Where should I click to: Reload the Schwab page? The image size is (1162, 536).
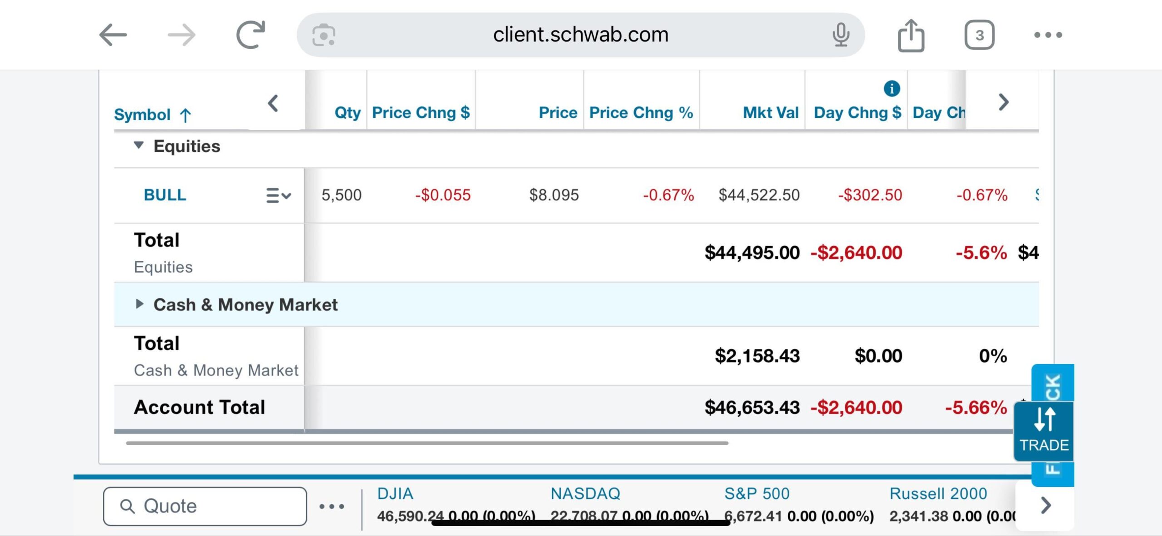pos(251,35)
